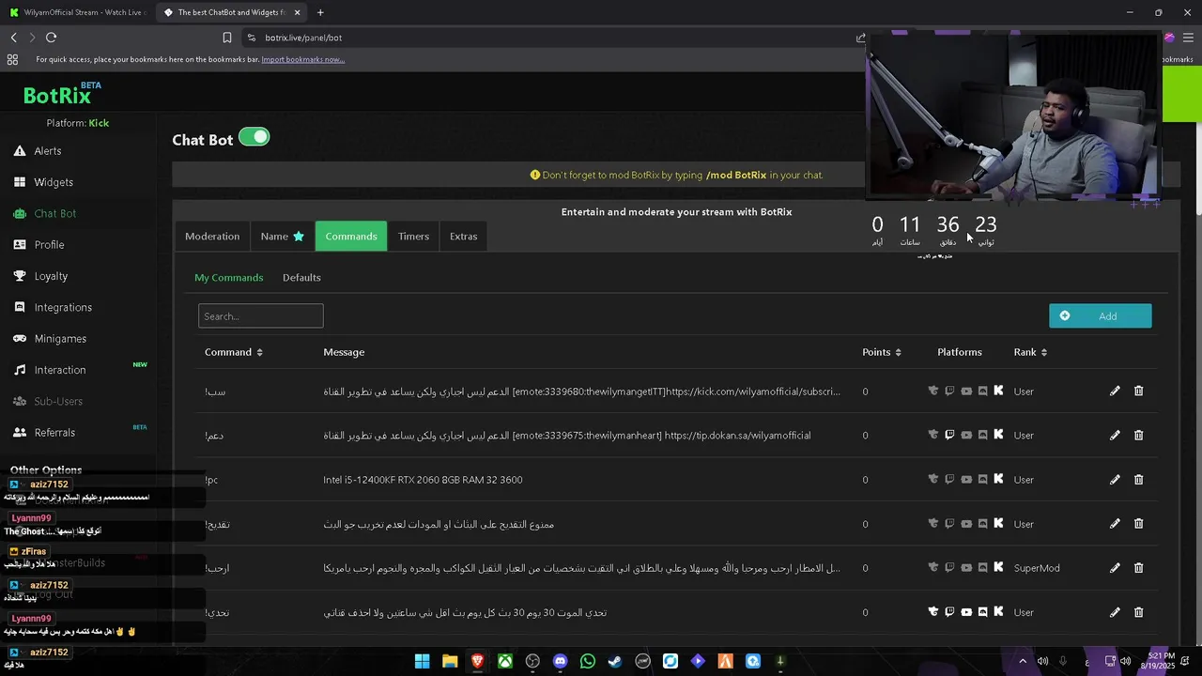
Task: Toggle Twitch platform for the !pc command
Action: [949, 480]
